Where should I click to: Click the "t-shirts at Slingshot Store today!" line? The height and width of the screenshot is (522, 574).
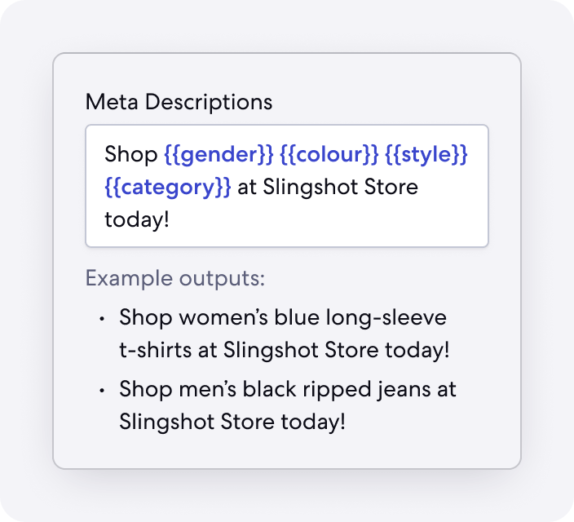(285, 350)
